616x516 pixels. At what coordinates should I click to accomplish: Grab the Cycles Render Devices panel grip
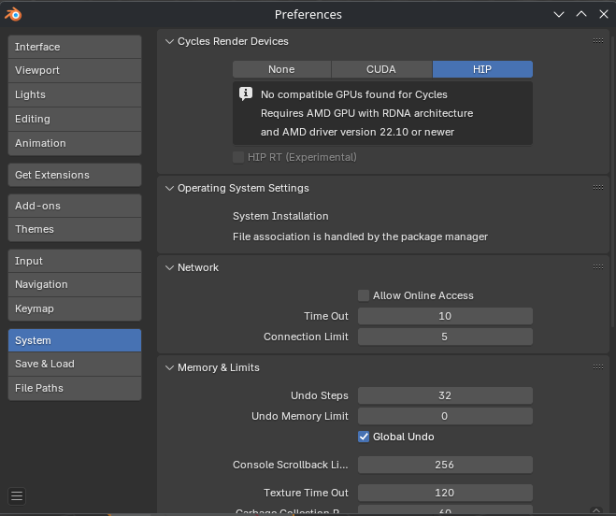pos(598,41)
